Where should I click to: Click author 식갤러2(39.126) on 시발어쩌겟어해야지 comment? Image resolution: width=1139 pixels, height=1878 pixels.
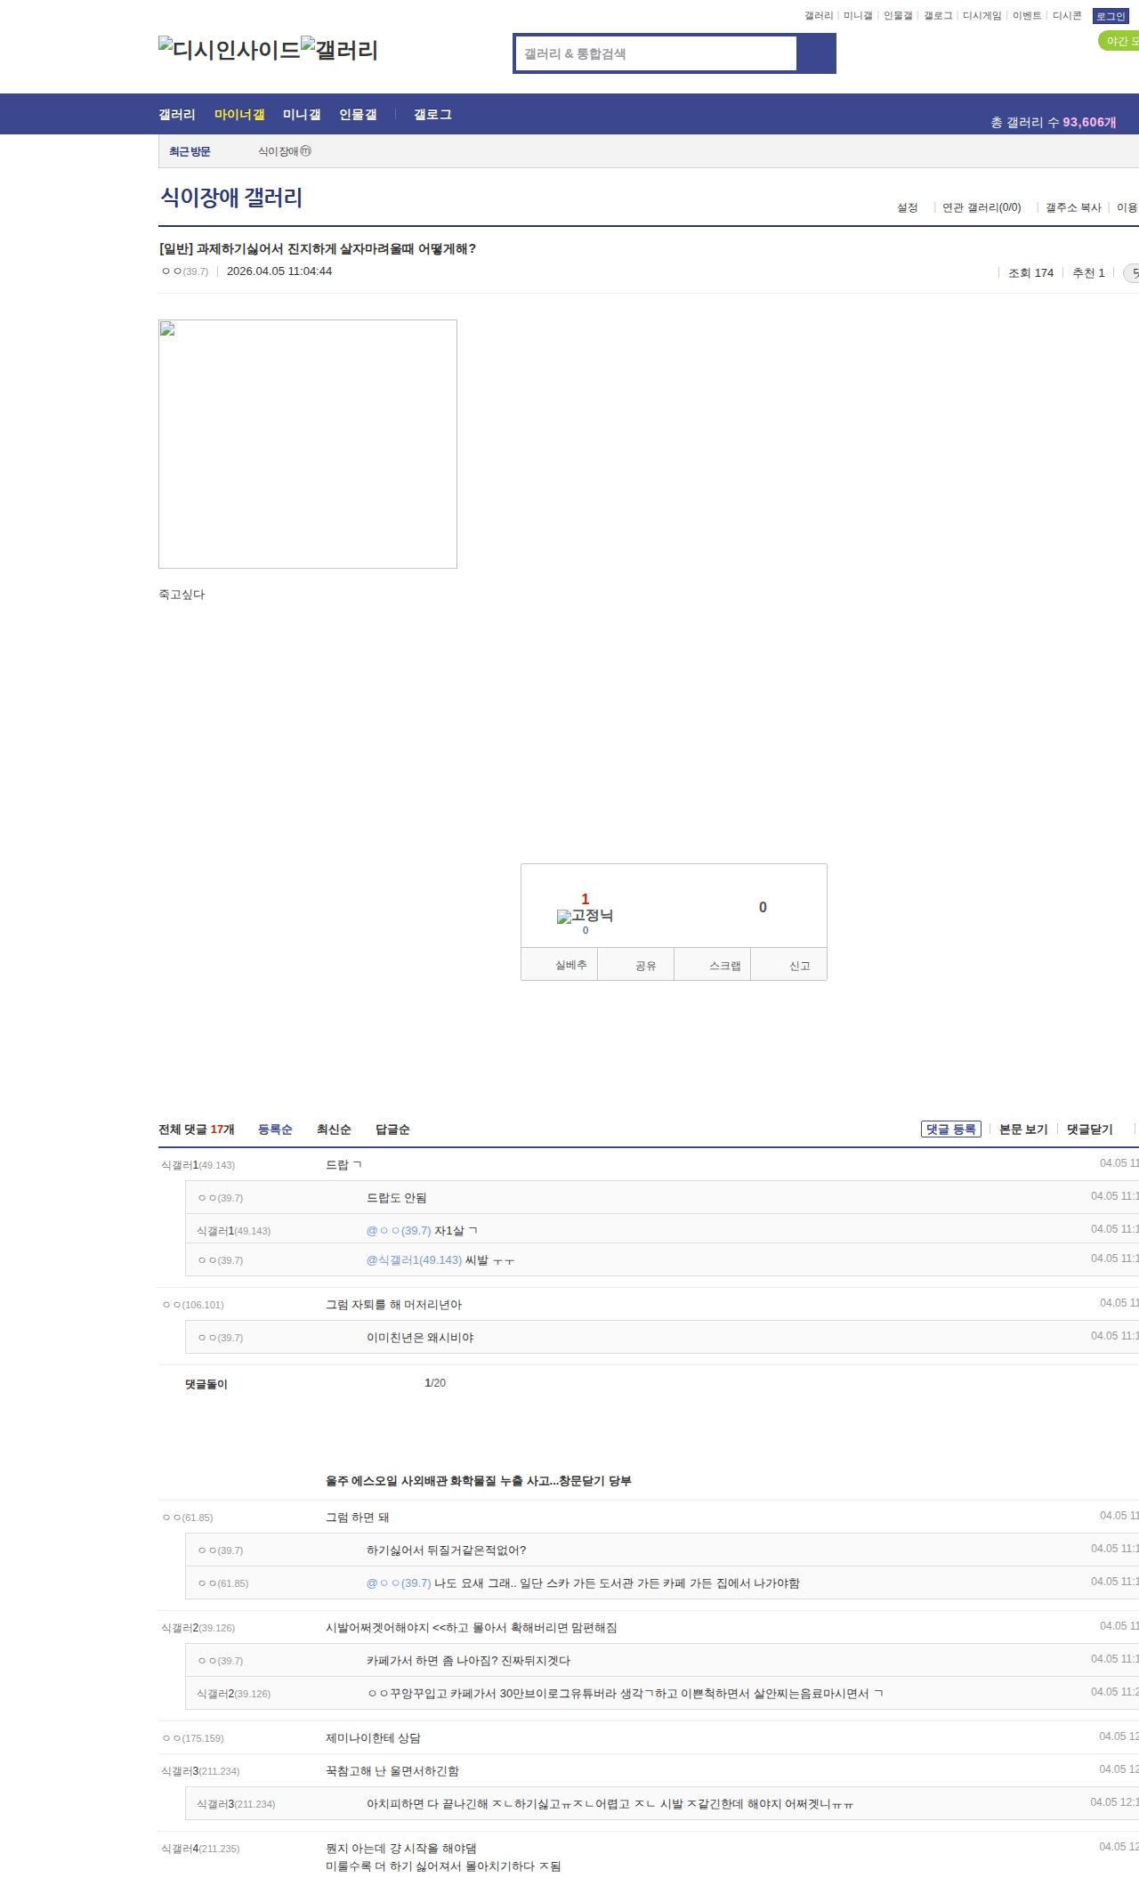click(x=198, y=1628)
